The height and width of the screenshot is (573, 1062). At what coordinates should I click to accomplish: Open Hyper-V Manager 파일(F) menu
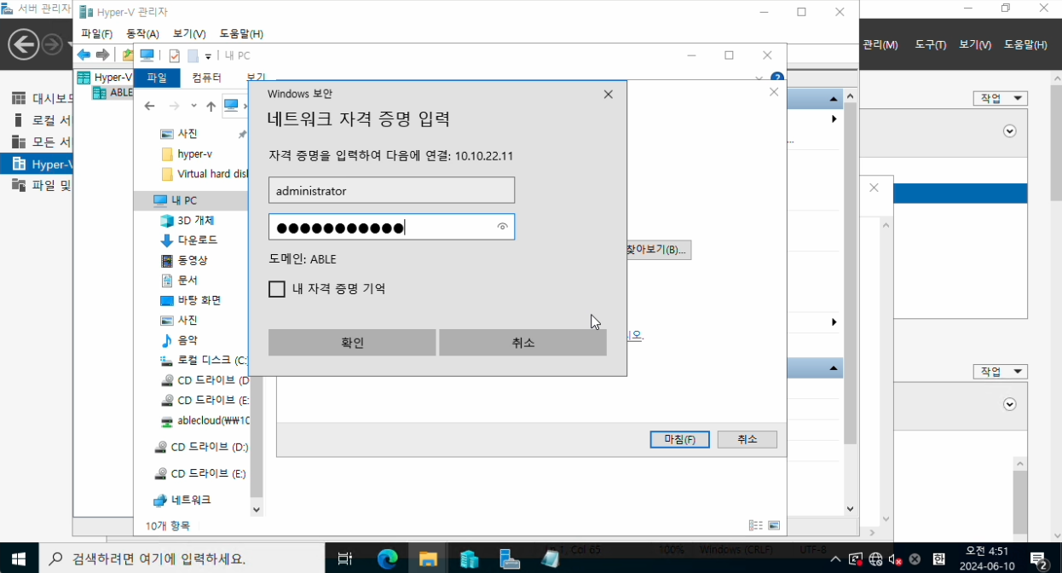tap(97, 34)
